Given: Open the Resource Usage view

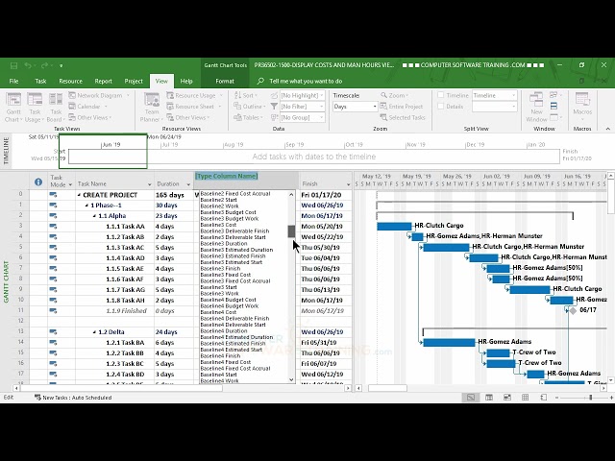Looking at the screenshot, I should point(194,95).
